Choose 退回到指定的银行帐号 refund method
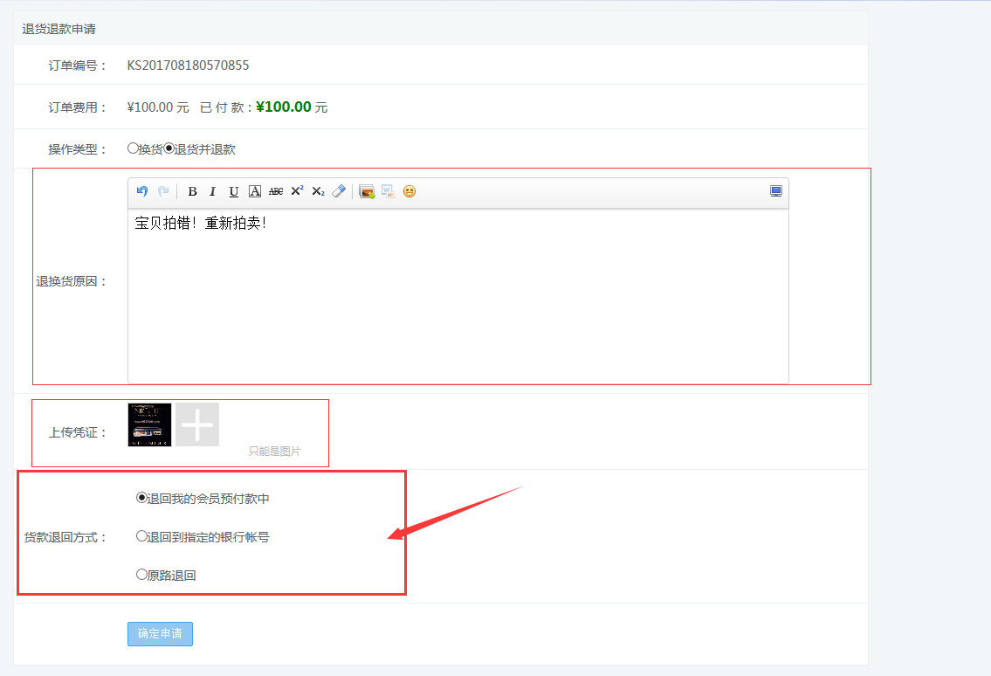Viewport: 991px width, 676px height. 141,536
